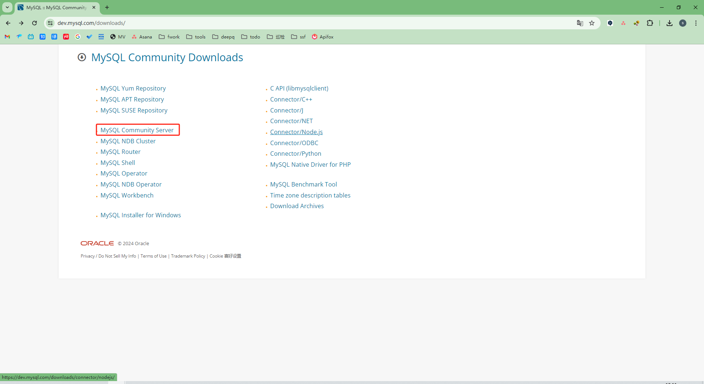The height and width of the screenshot is (384, 704).
Task: Open the MV bookmark
Action: tap(118, 37)
